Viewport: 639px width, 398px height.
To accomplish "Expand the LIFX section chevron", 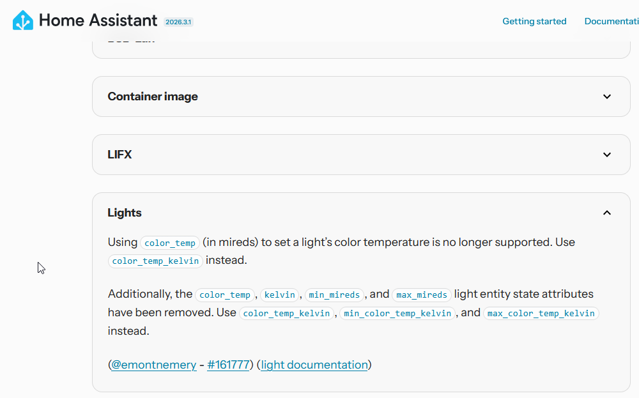I will click(607, 155).
